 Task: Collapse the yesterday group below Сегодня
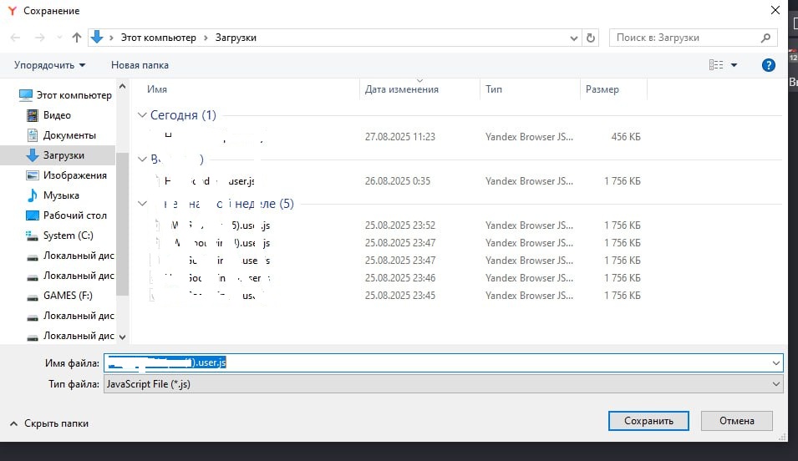click(142, 160)
